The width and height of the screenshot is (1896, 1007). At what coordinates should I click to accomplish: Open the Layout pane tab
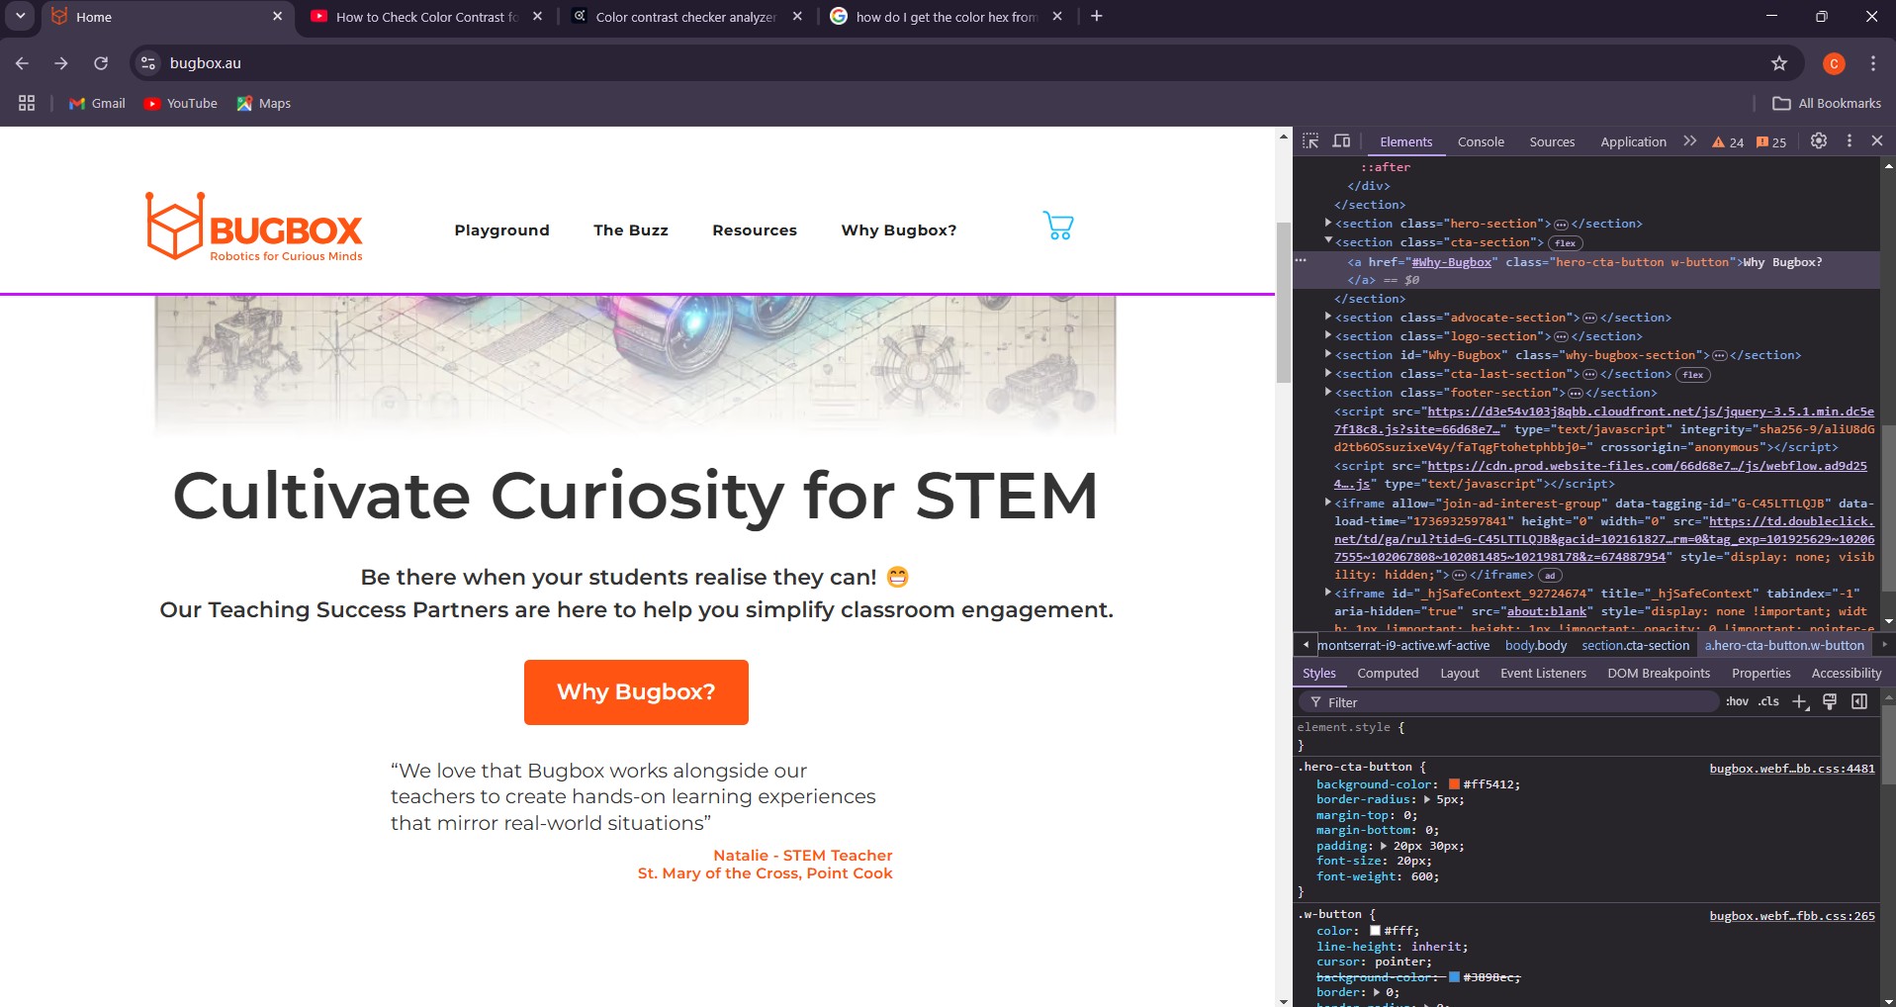tap(1459, 674)
